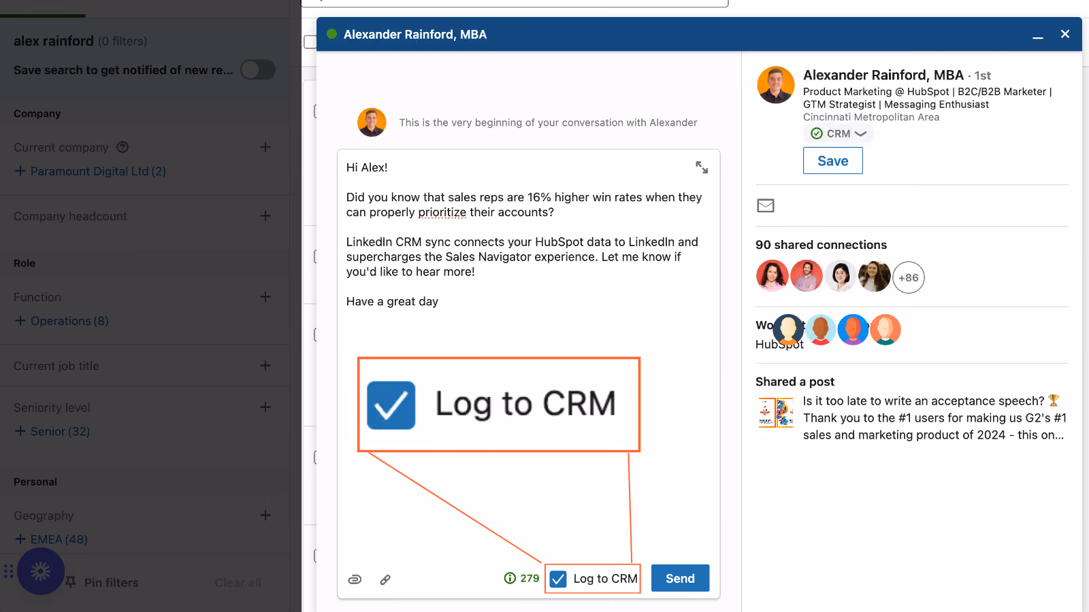Expand the message compose box to full size
Image resolution: width=1089 pixels, height=612 pixels.
[x=702, y=167]
